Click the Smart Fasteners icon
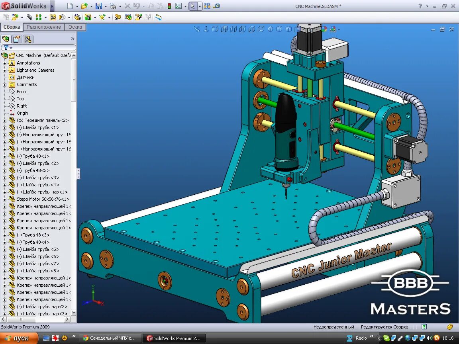 53,17
